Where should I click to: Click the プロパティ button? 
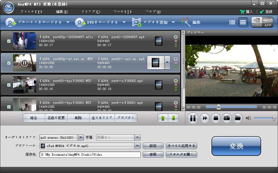coord(126,118)
